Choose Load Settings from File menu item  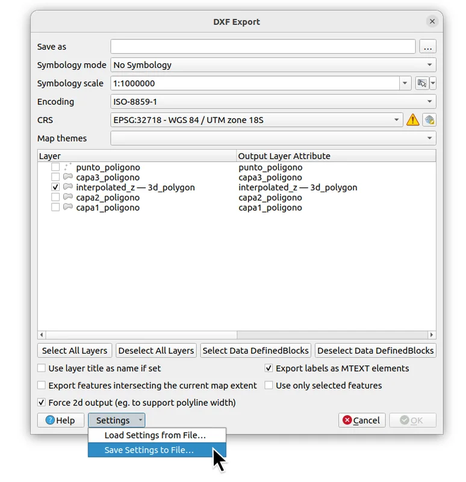155,435
